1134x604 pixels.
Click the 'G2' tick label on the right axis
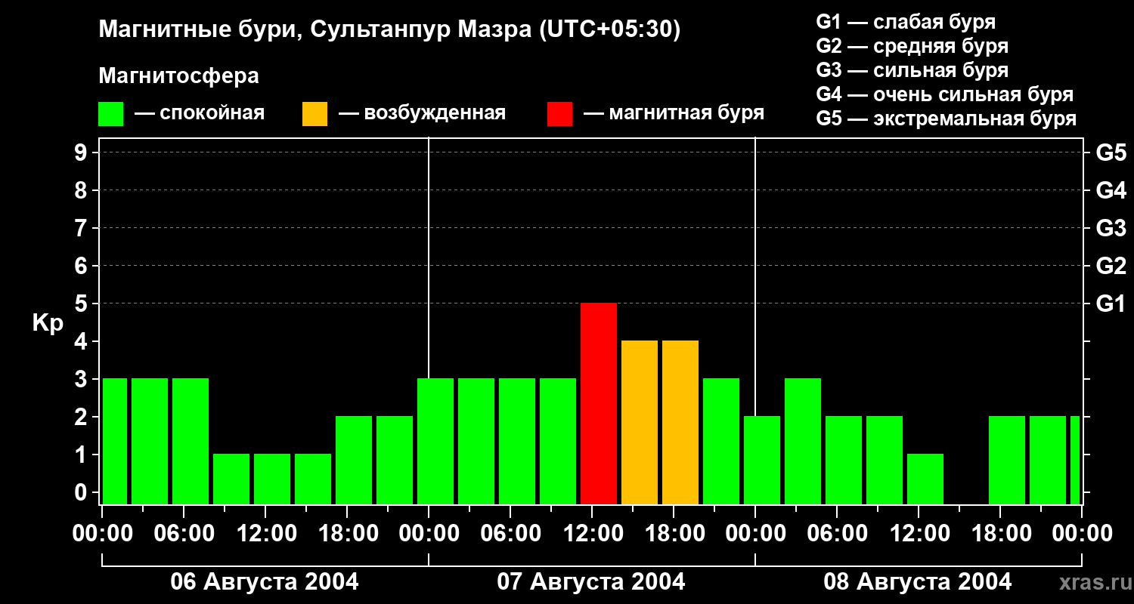pyautogui.click(x=1111, y=266)
